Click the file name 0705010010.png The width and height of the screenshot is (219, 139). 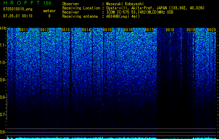pos(18,9)
